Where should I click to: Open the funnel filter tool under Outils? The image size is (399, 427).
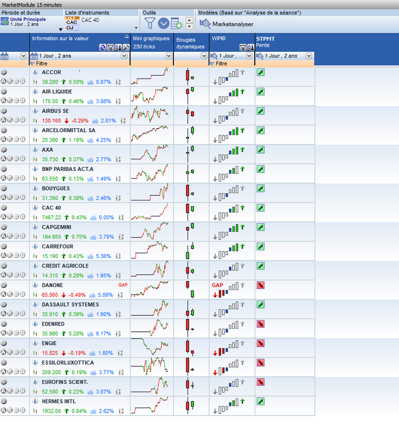point(149,23)
